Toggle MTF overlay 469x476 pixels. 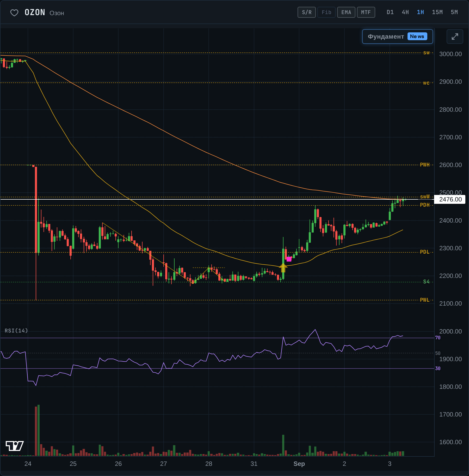tap(366, 12)
